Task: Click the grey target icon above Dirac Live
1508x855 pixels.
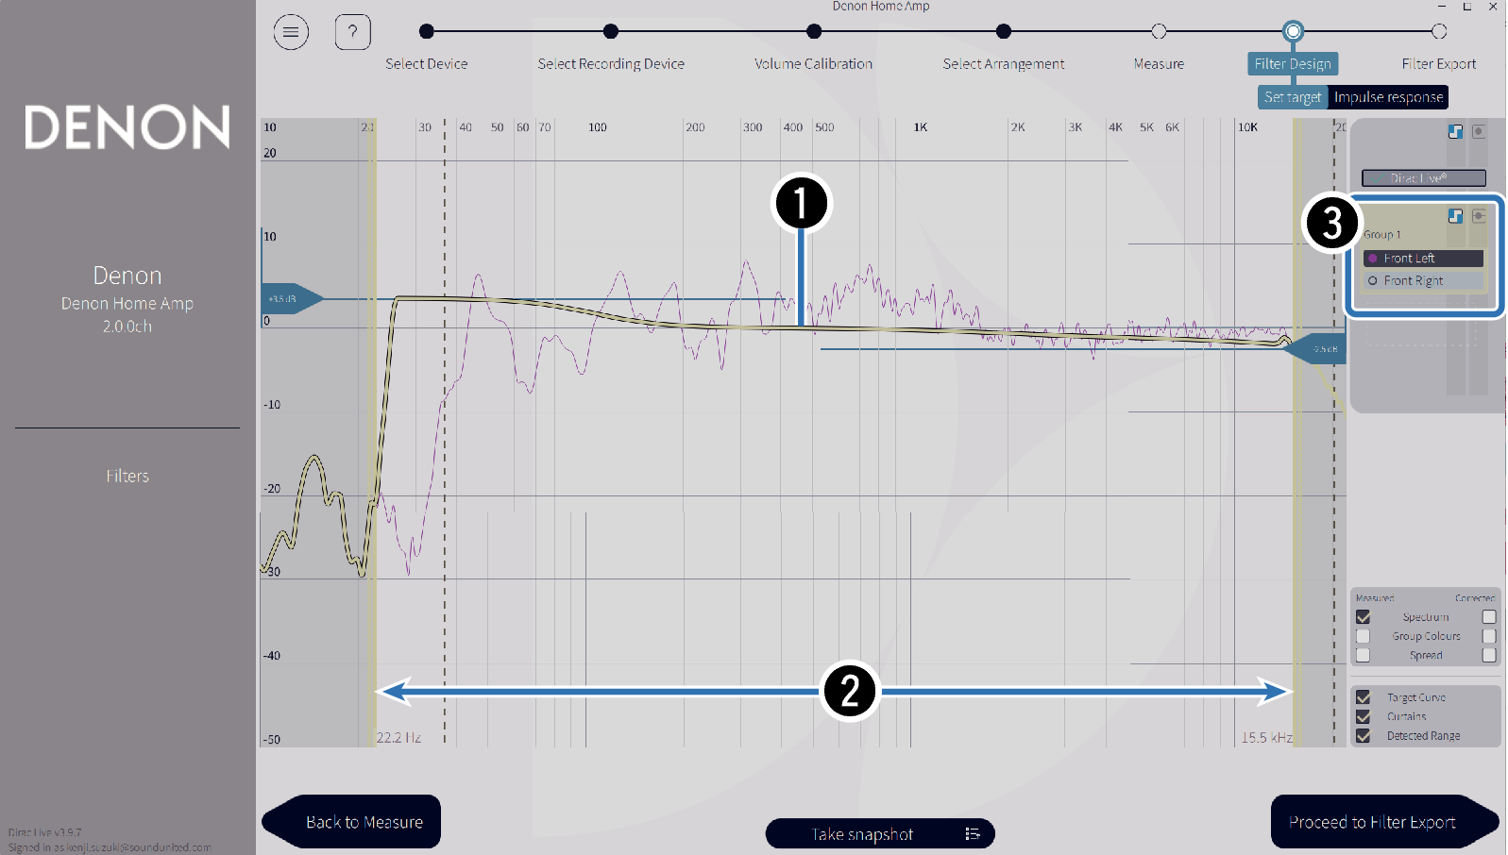Action: 1479,132
